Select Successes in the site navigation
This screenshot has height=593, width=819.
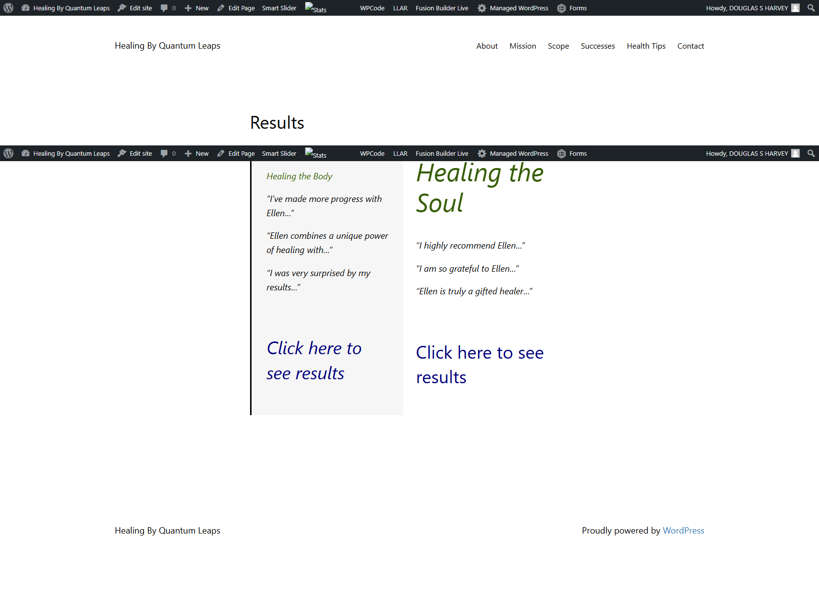tap(597, 46)
